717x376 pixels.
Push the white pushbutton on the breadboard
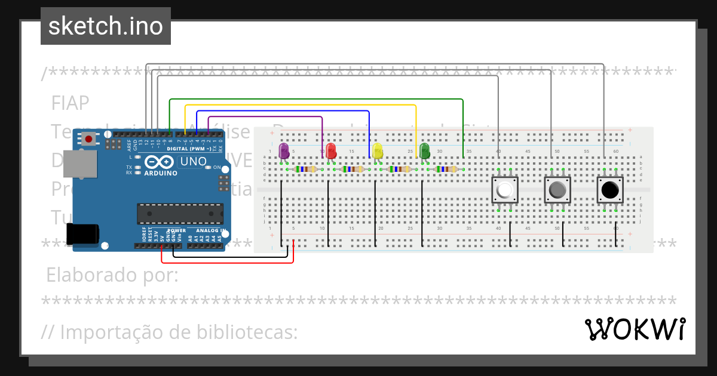point(504,190)
